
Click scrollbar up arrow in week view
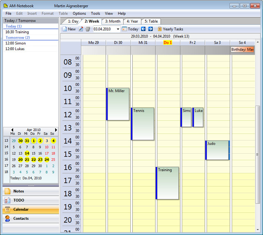[258, 42]
